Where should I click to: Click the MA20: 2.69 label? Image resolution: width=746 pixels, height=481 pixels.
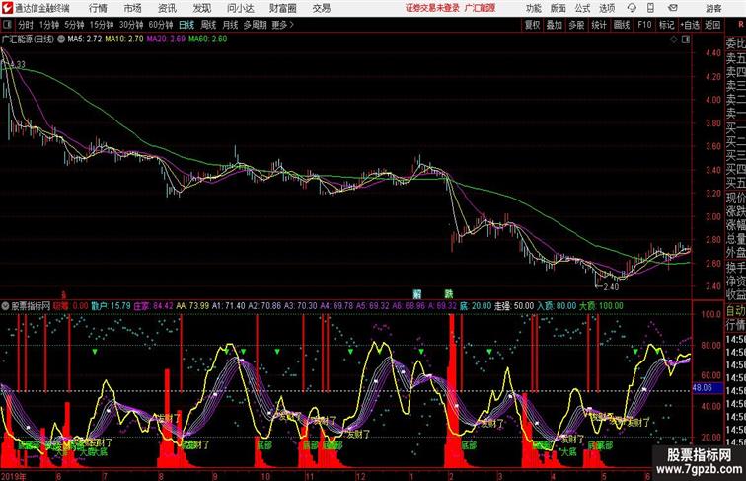pyautogui.click(x=166, y=40)
